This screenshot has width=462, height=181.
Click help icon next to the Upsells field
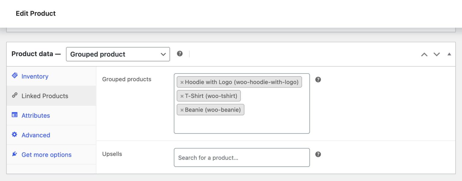coord(318,154)
